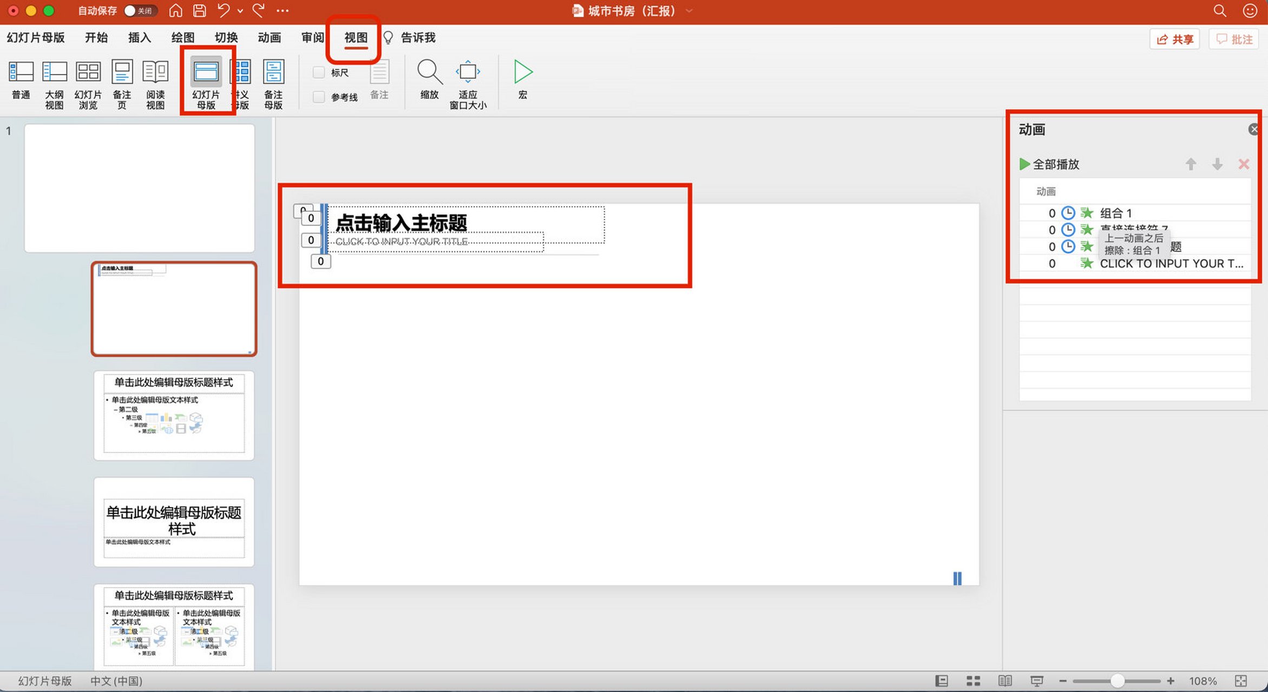Screen dimensions: 1268x692
Task: Open the Slide Master (幻灯片母版) tab
Action: 36,37
